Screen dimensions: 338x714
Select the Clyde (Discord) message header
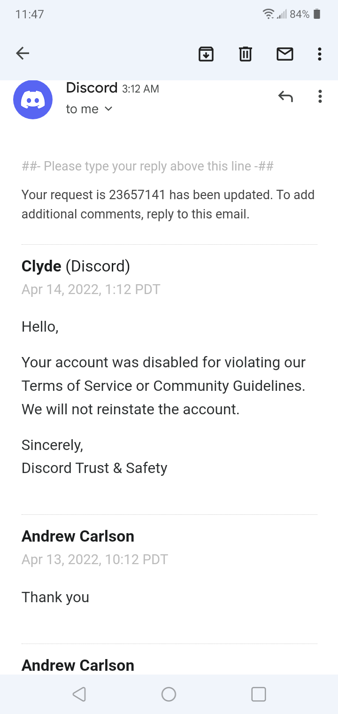[x=76, y=266]
